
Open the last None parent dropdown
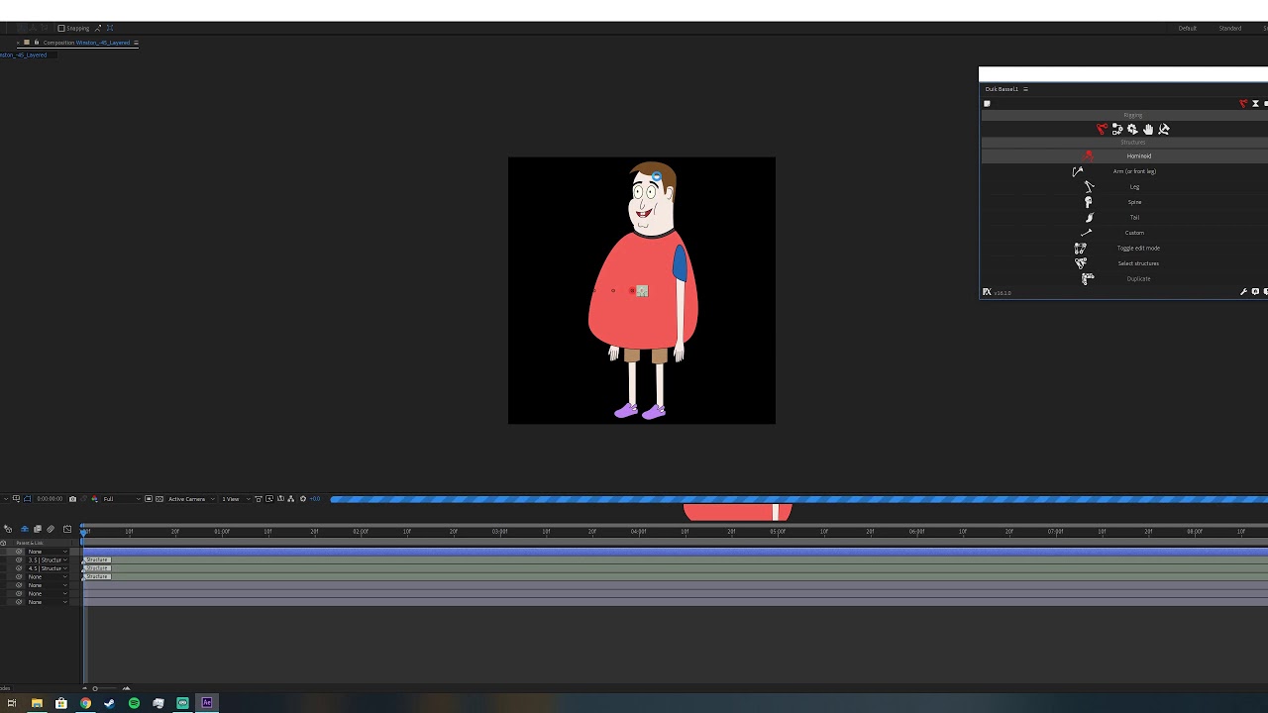point(47,602)
